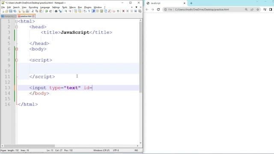
Task: Click the Zoom Out magnifier icon
Action: coord(70,11)
